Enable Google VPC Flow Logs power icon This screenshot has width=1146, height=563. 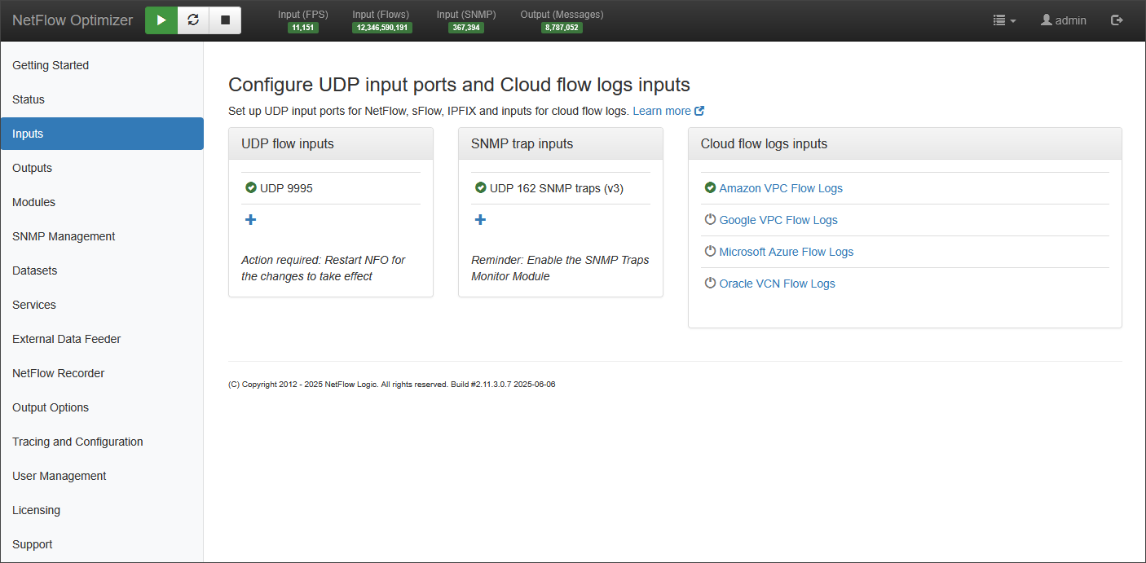click(710, 220)
